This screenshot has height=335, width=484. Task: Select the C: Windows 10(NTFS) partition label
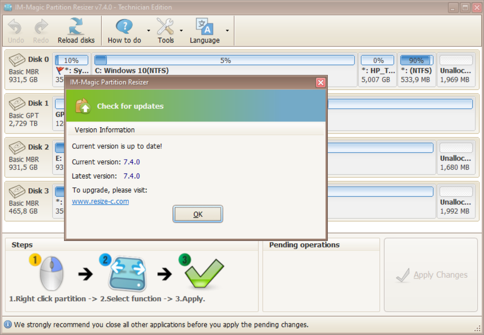pos(132,70)
